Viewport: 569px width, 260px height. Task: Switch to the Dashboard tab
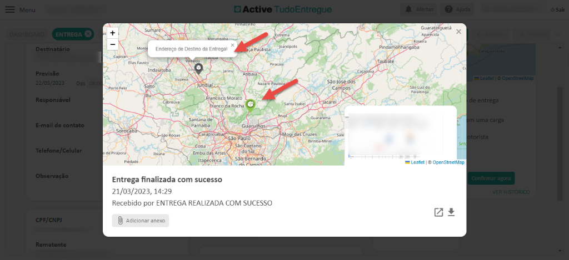(x=27, y=34)
